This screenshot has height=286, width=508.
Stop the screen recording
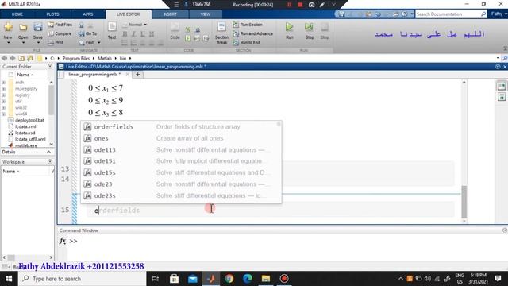300,5
